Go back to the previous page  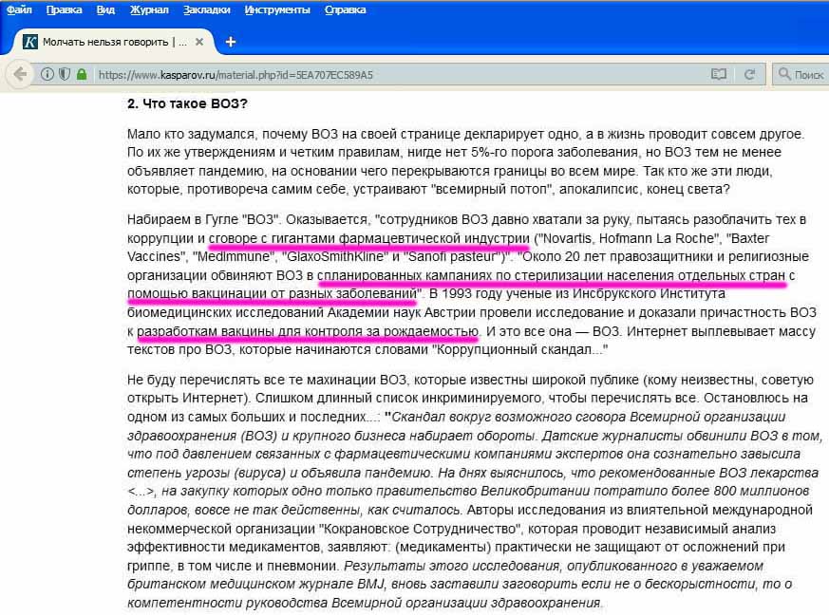[20, 74]
